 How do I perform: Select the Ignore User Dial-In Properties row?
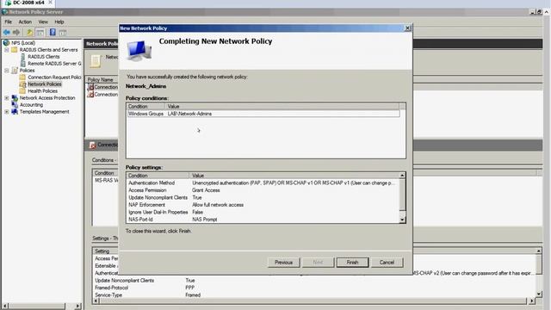tap(263, 213)
